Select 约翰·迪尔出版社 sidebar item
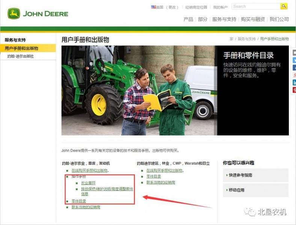Image resolution: width=296 pixels, height=225 pixels. point(21,56)
